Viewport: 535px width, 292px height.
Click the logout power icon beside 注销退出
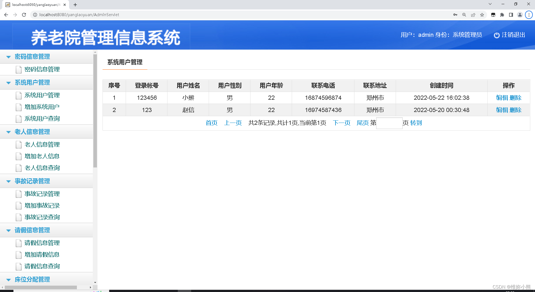pyautogui.click(x=497, y=35)
